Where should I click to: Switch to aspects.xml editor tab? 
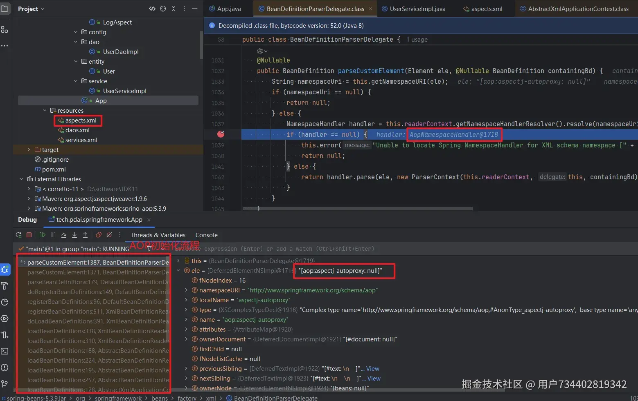coord(482,9)
